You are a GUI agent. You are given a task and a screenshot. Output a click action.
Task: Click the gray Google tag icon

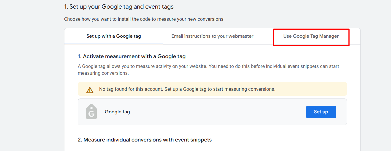[91, 112]
